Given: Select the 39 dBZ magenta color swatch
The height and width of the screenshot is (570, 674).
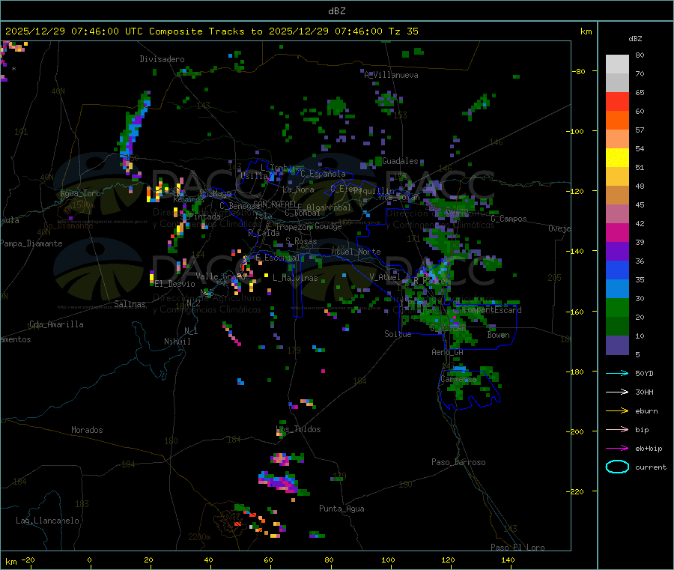Looking at the screenshot, I should [617, 232].
